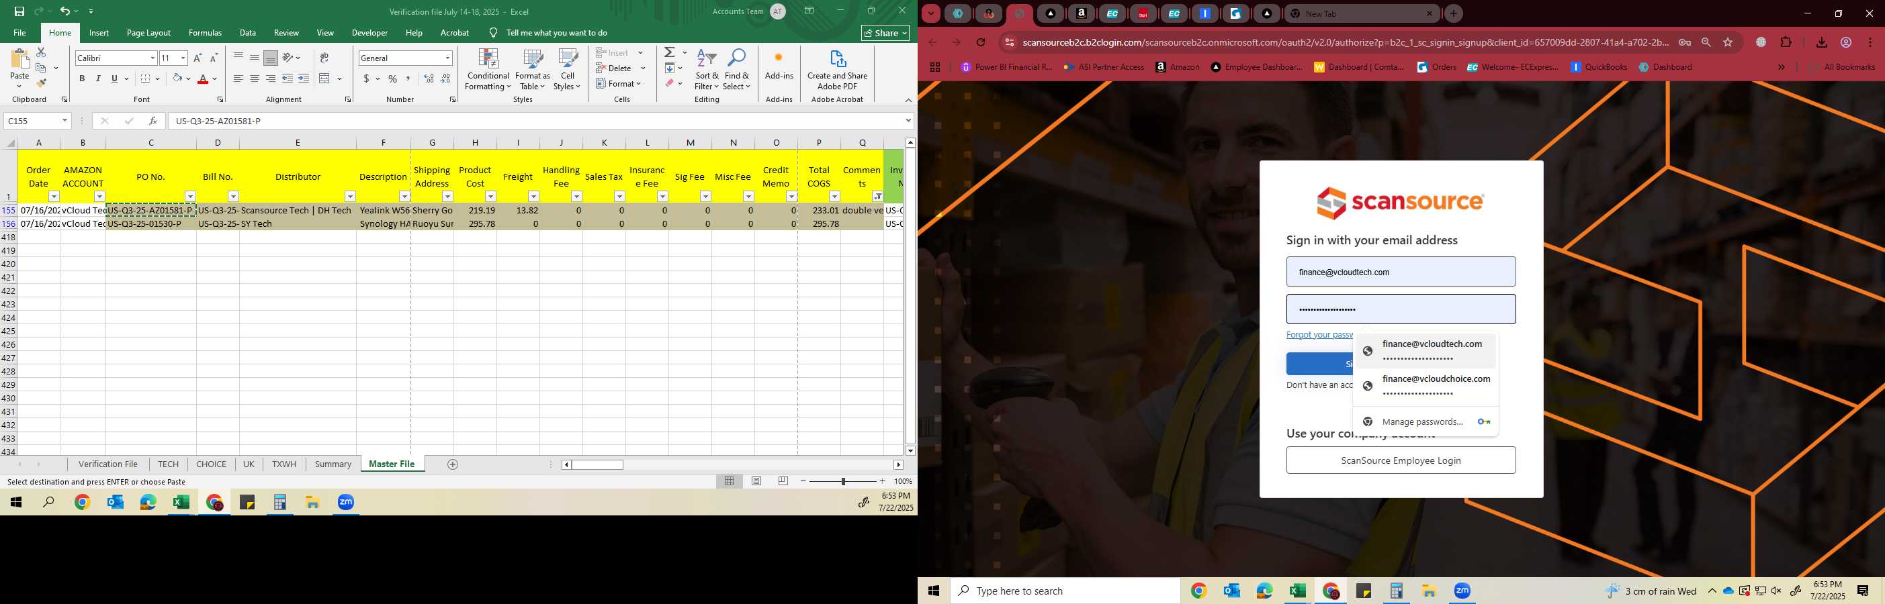This screenshot has width=1885, height=604.
Task: Open the PO No. column filter dropdown
Action: click(x=190, y=196)
